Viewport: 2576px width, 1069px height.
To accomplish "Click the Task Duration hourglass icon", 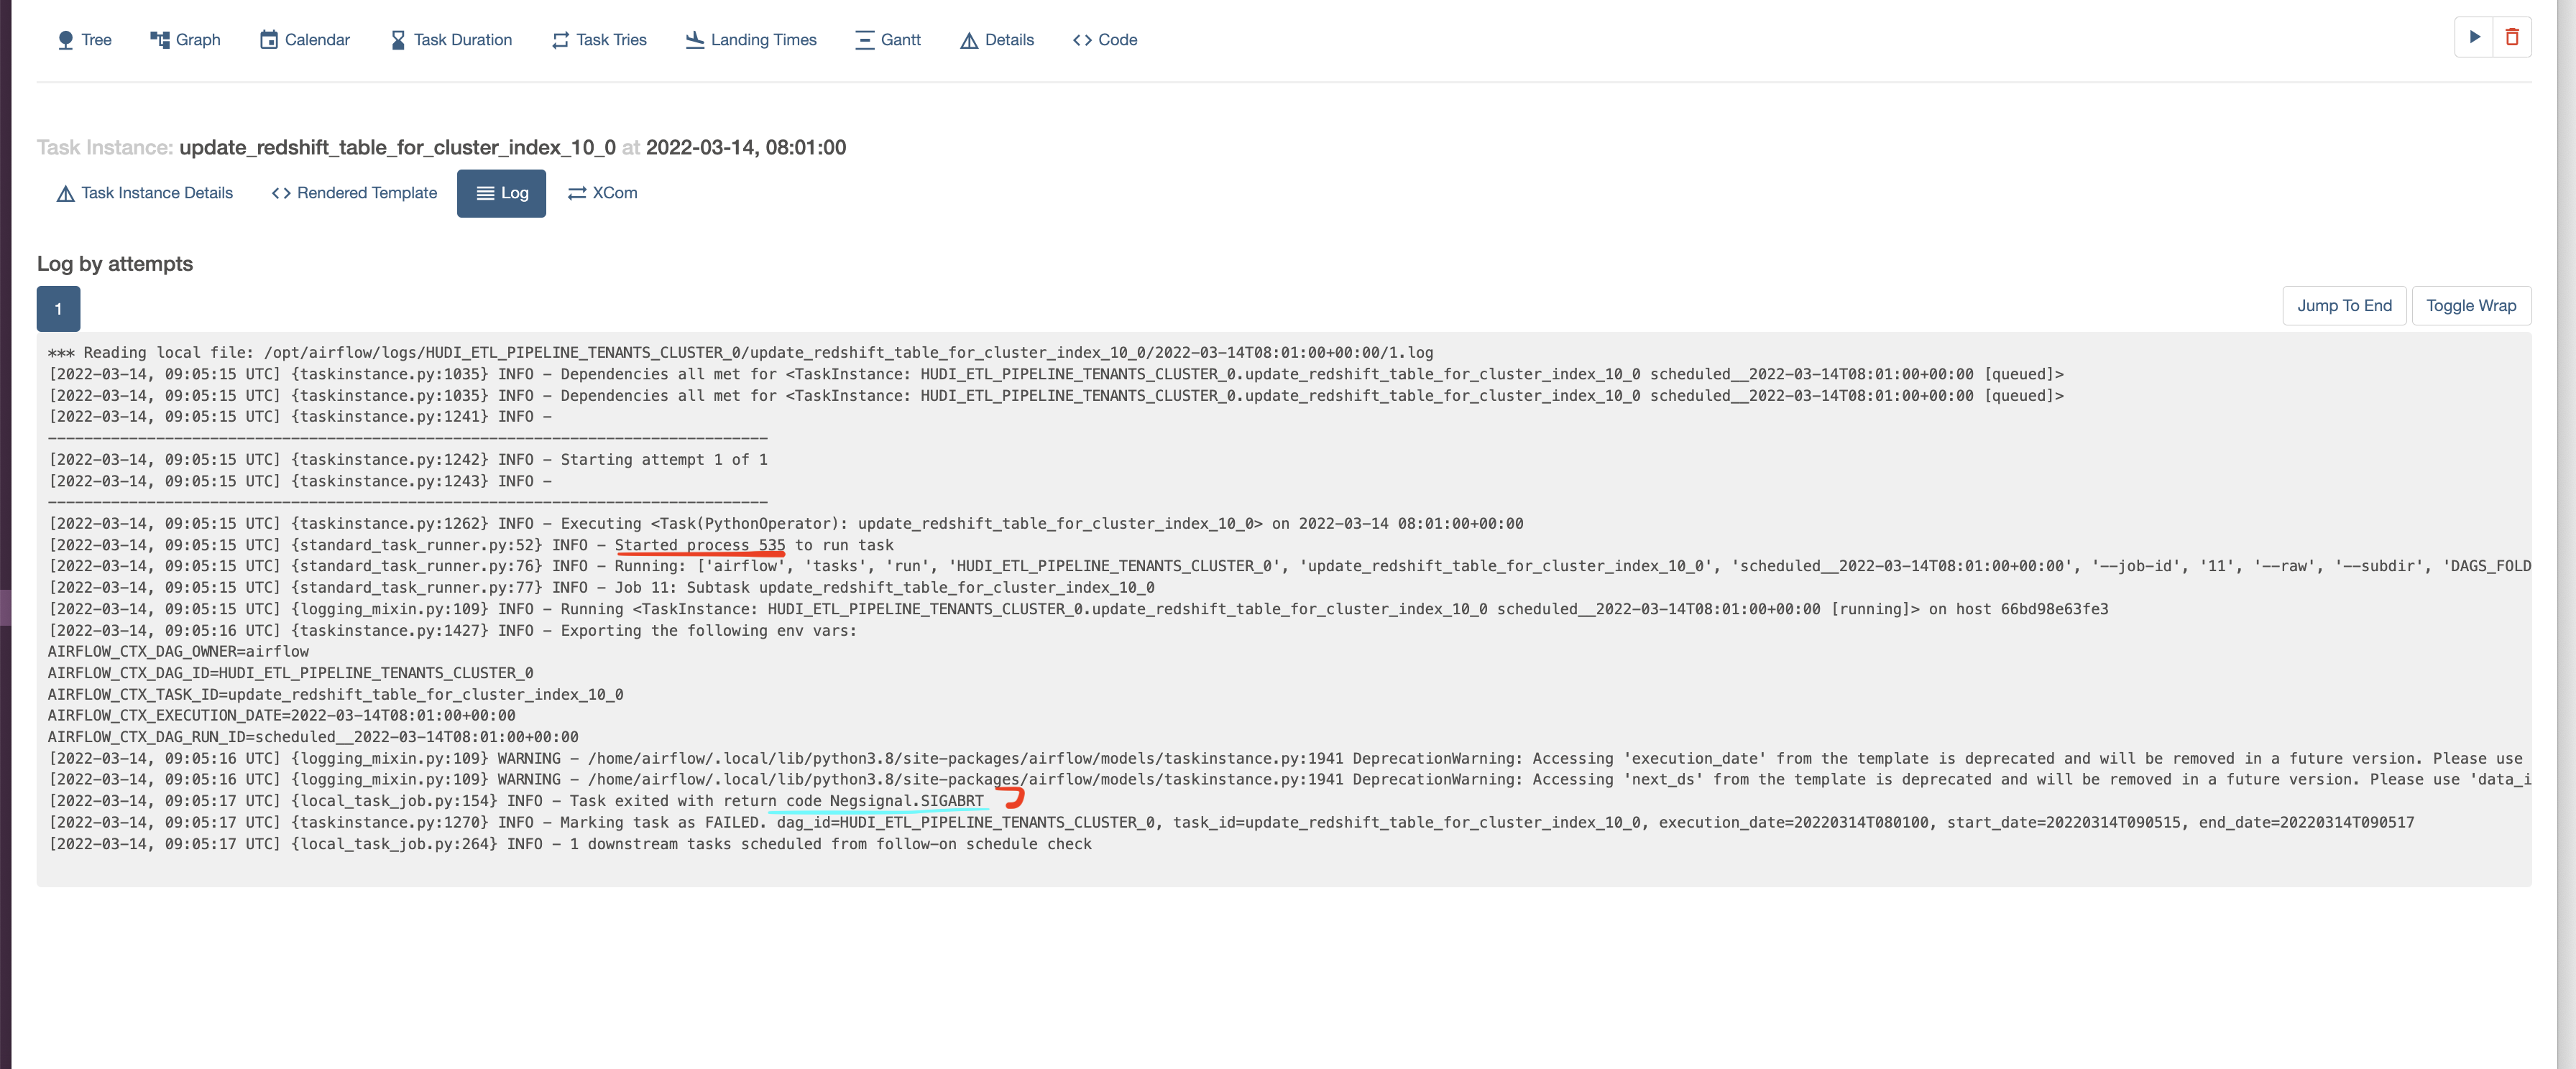I will (398, 39).
